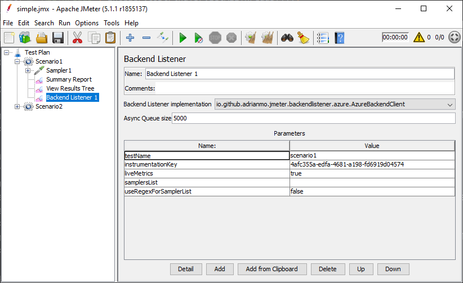Click the Clear results broom icon
Screen dimensions: 463x283
tap(251, 38)
